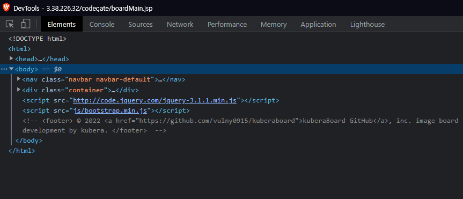Open the Memory tab

point(274,24)
